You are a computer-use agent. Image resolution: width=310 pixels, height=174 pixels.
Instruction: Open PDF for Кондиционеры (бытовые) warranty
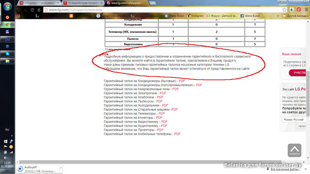point(182,81)
